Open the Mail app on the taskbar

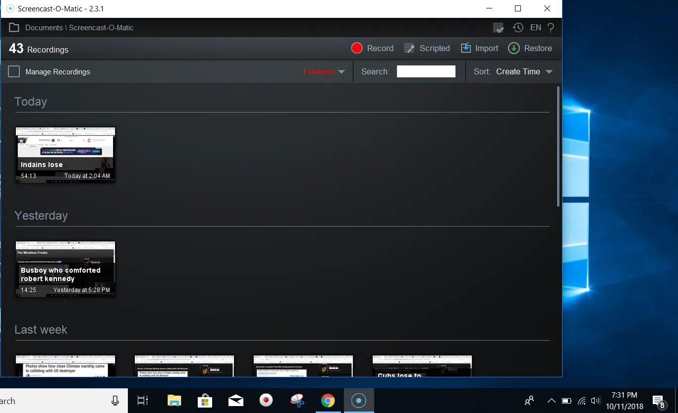point(236,401)
